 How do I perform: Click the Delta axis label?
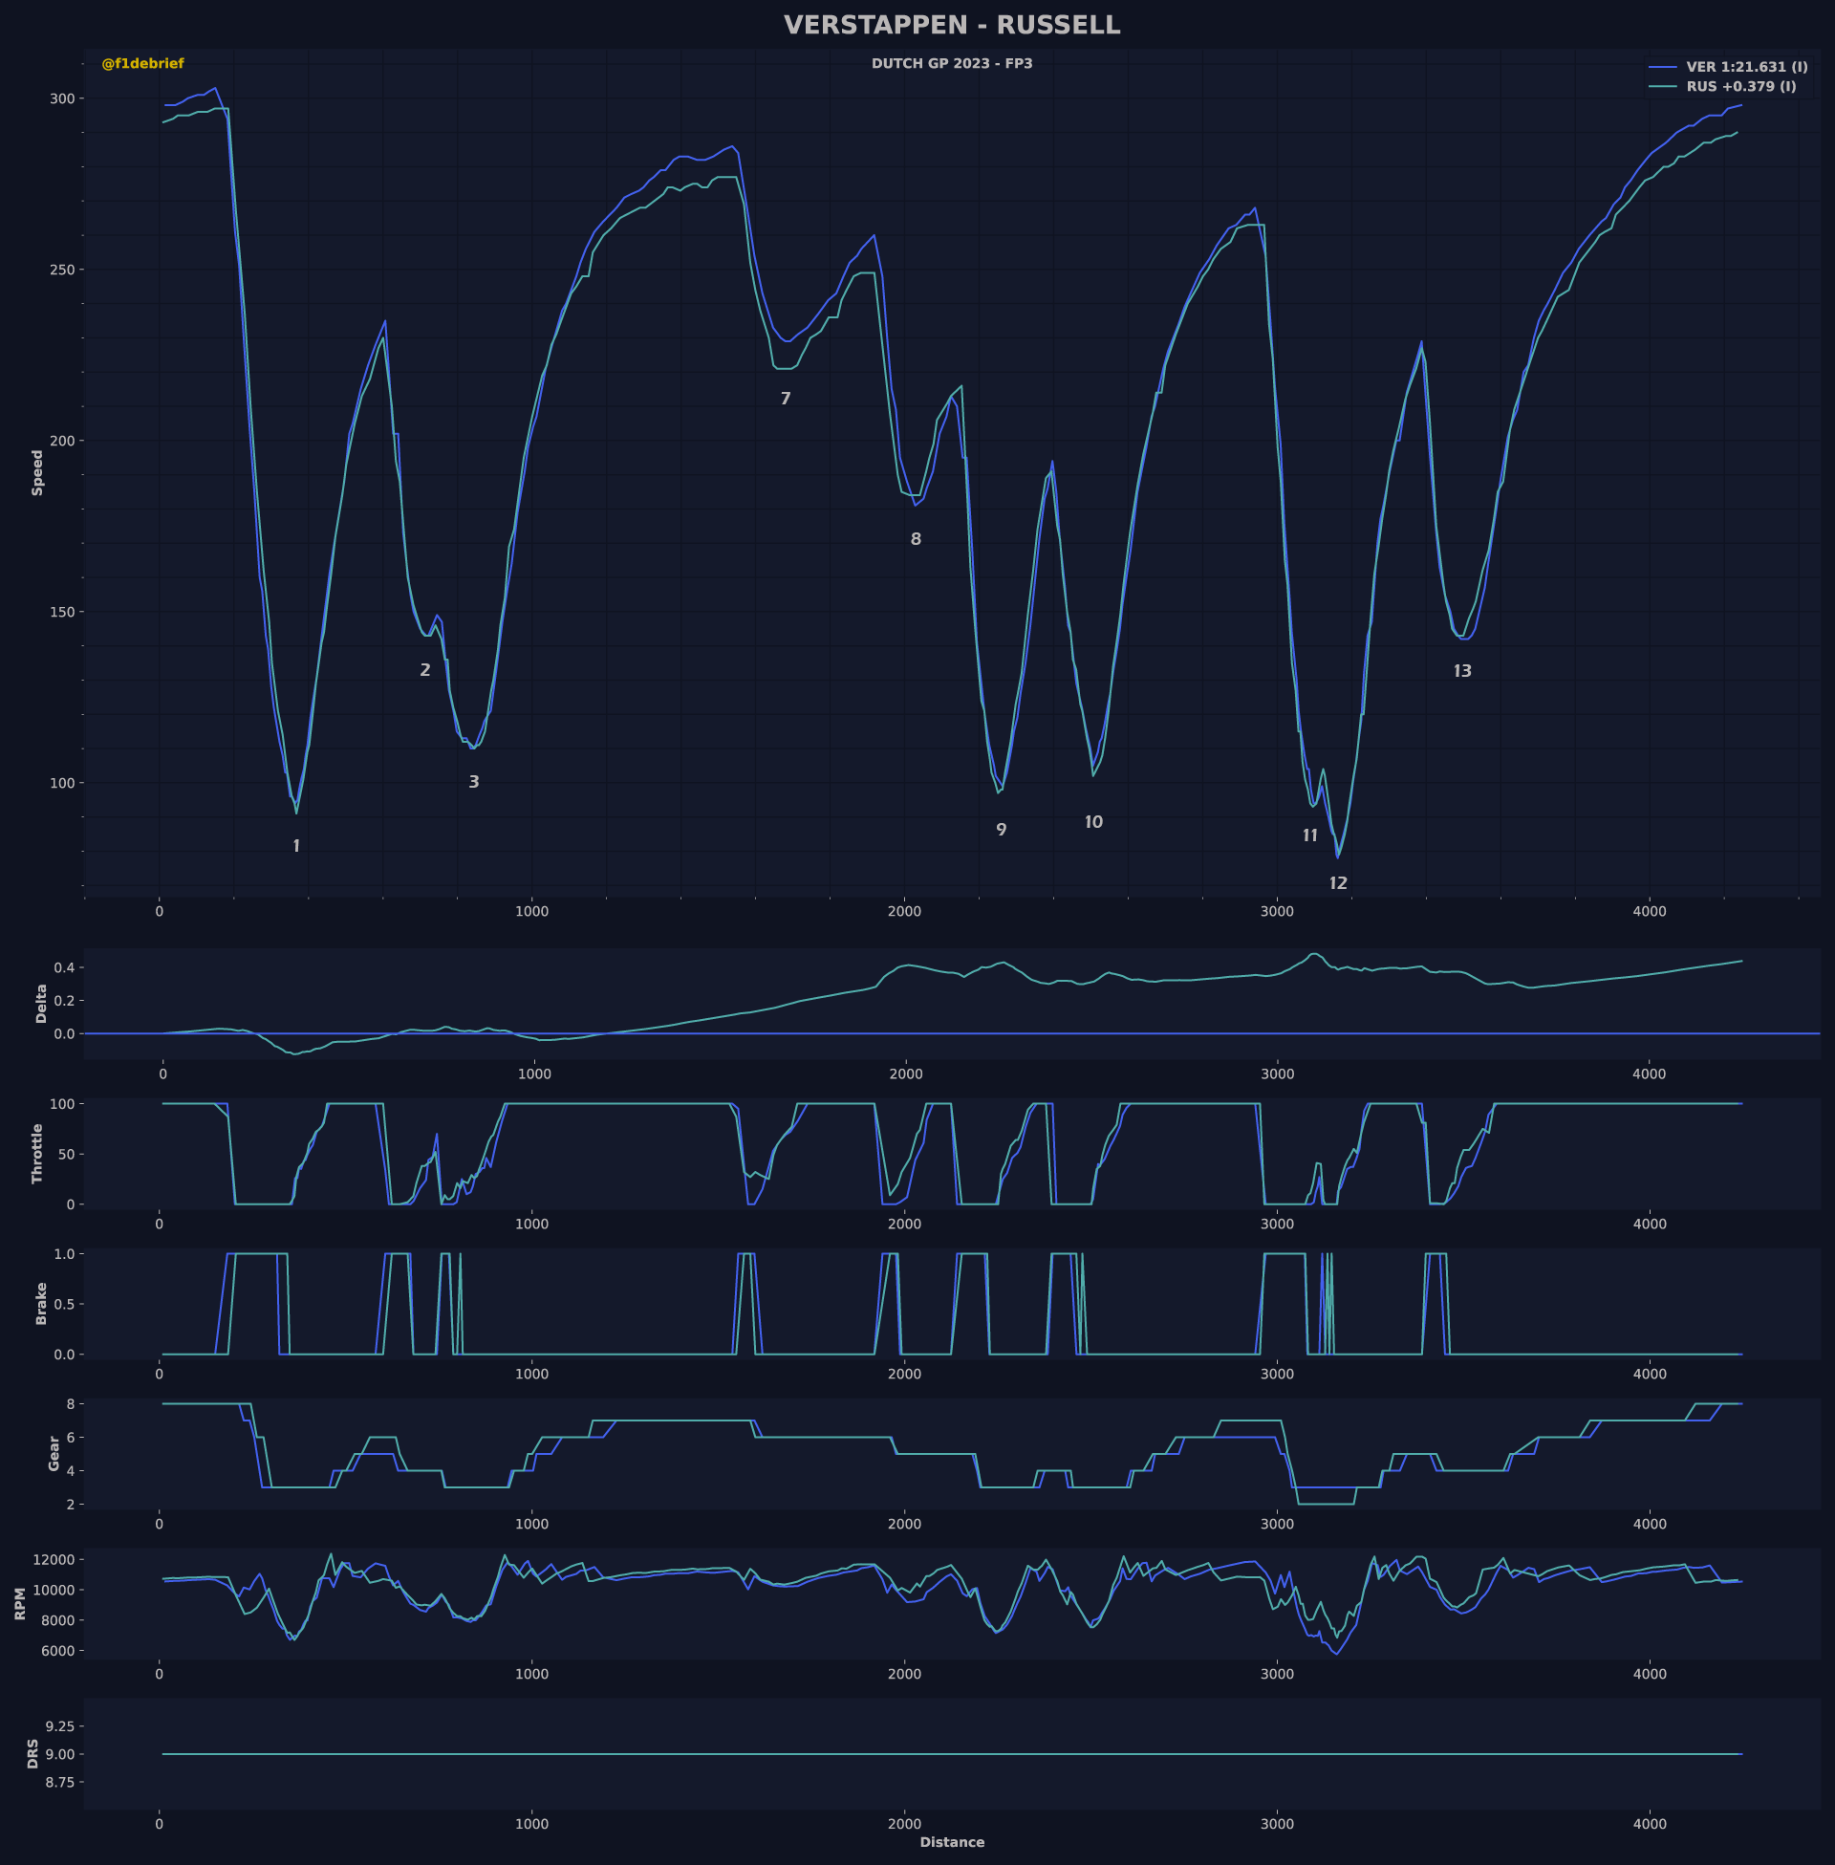(41, 1004)
